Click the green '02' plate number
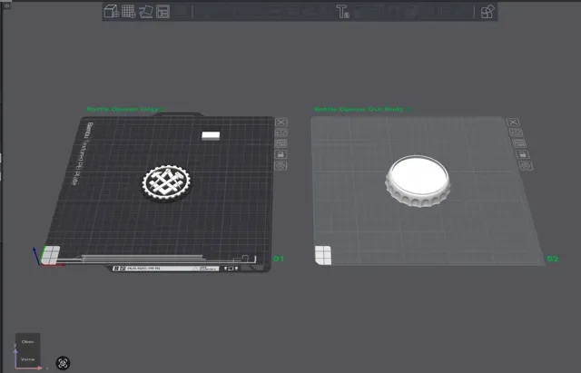581x373 pixels. [x=553, y=259]
